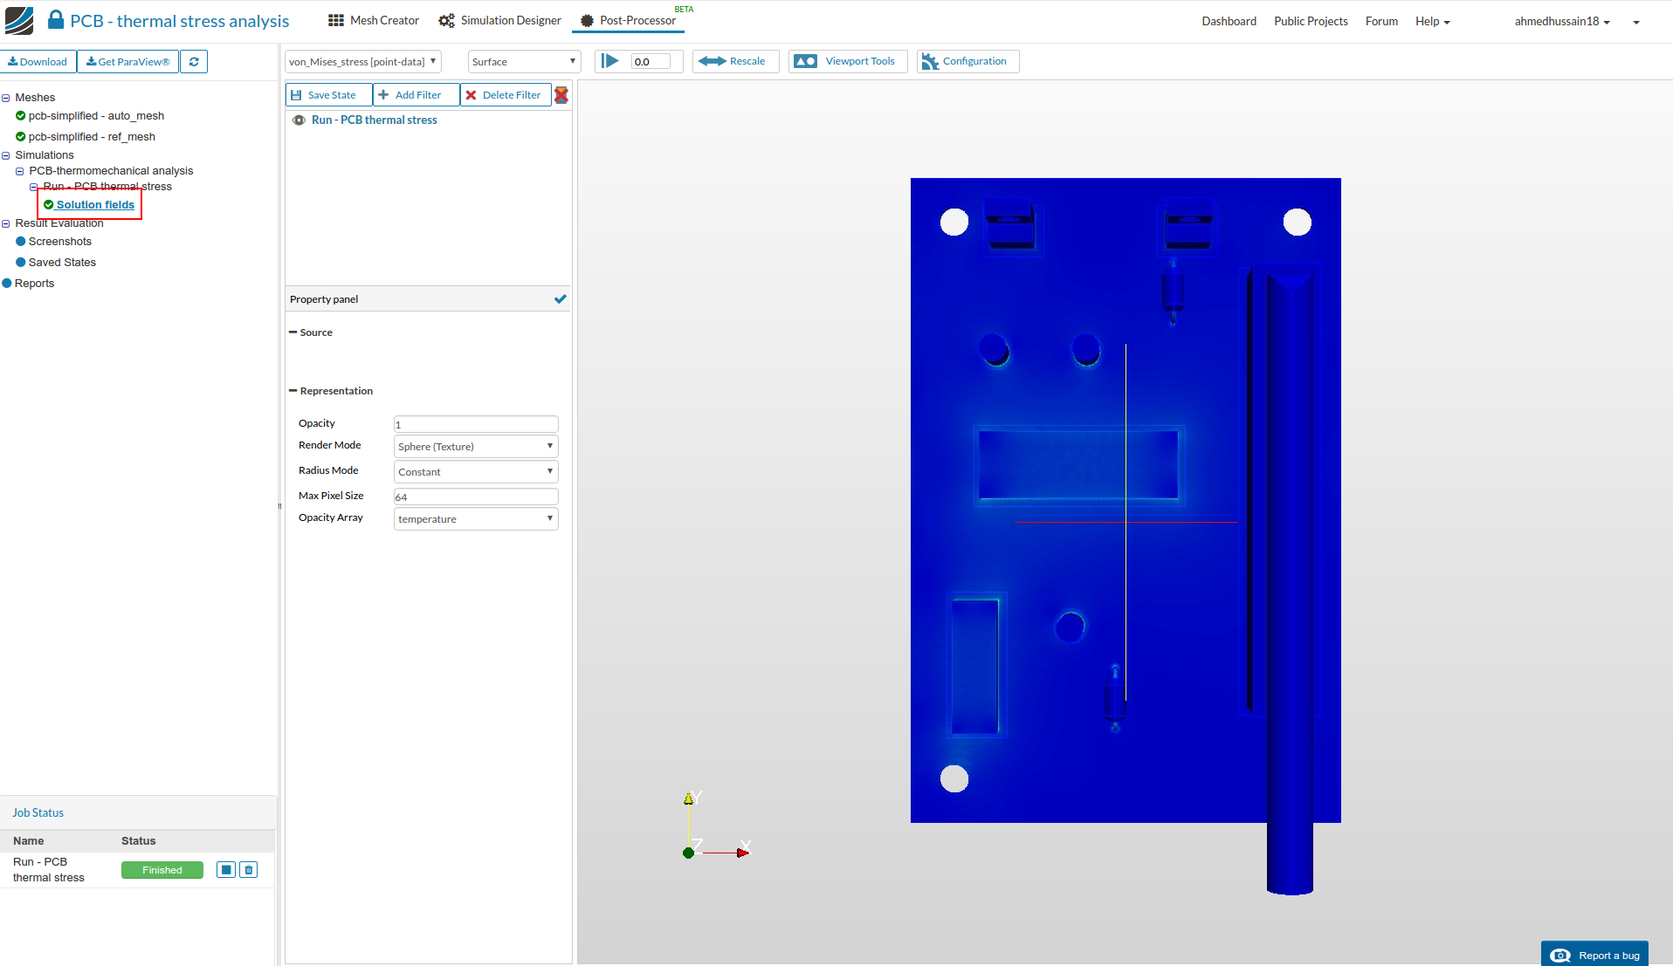Open the von_Mises_stress field dropdown
The image size is (1673, 966).
click(x=363, y=62)
